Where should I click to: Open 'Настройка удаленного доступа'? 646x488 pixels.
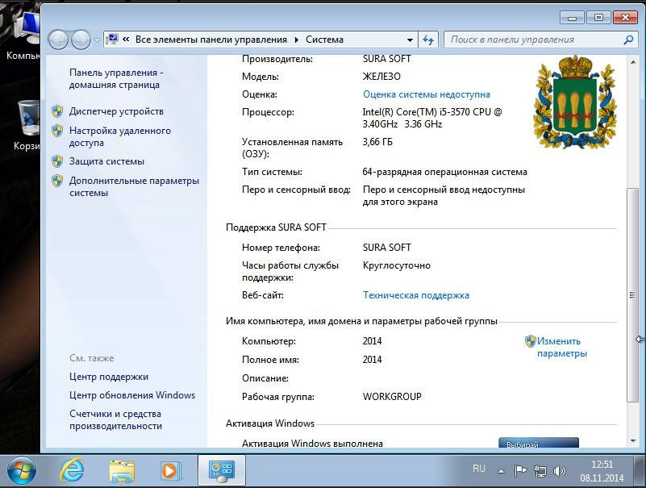119,136
